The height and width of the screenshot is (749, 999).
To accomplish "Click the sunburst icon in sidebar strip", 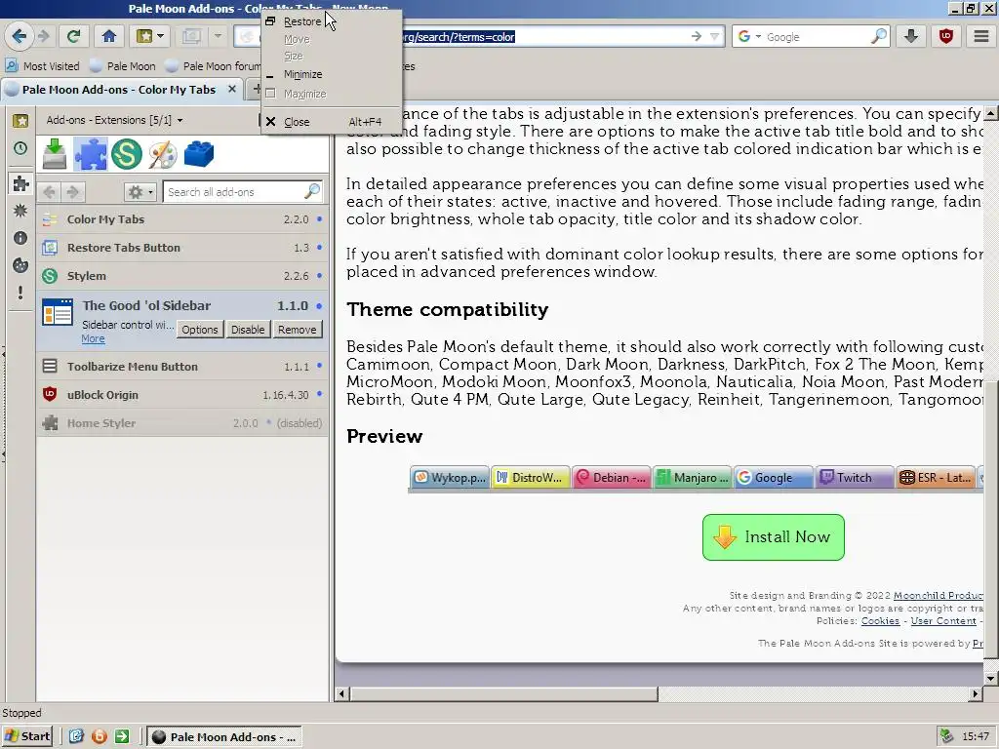I will point(20,211).
